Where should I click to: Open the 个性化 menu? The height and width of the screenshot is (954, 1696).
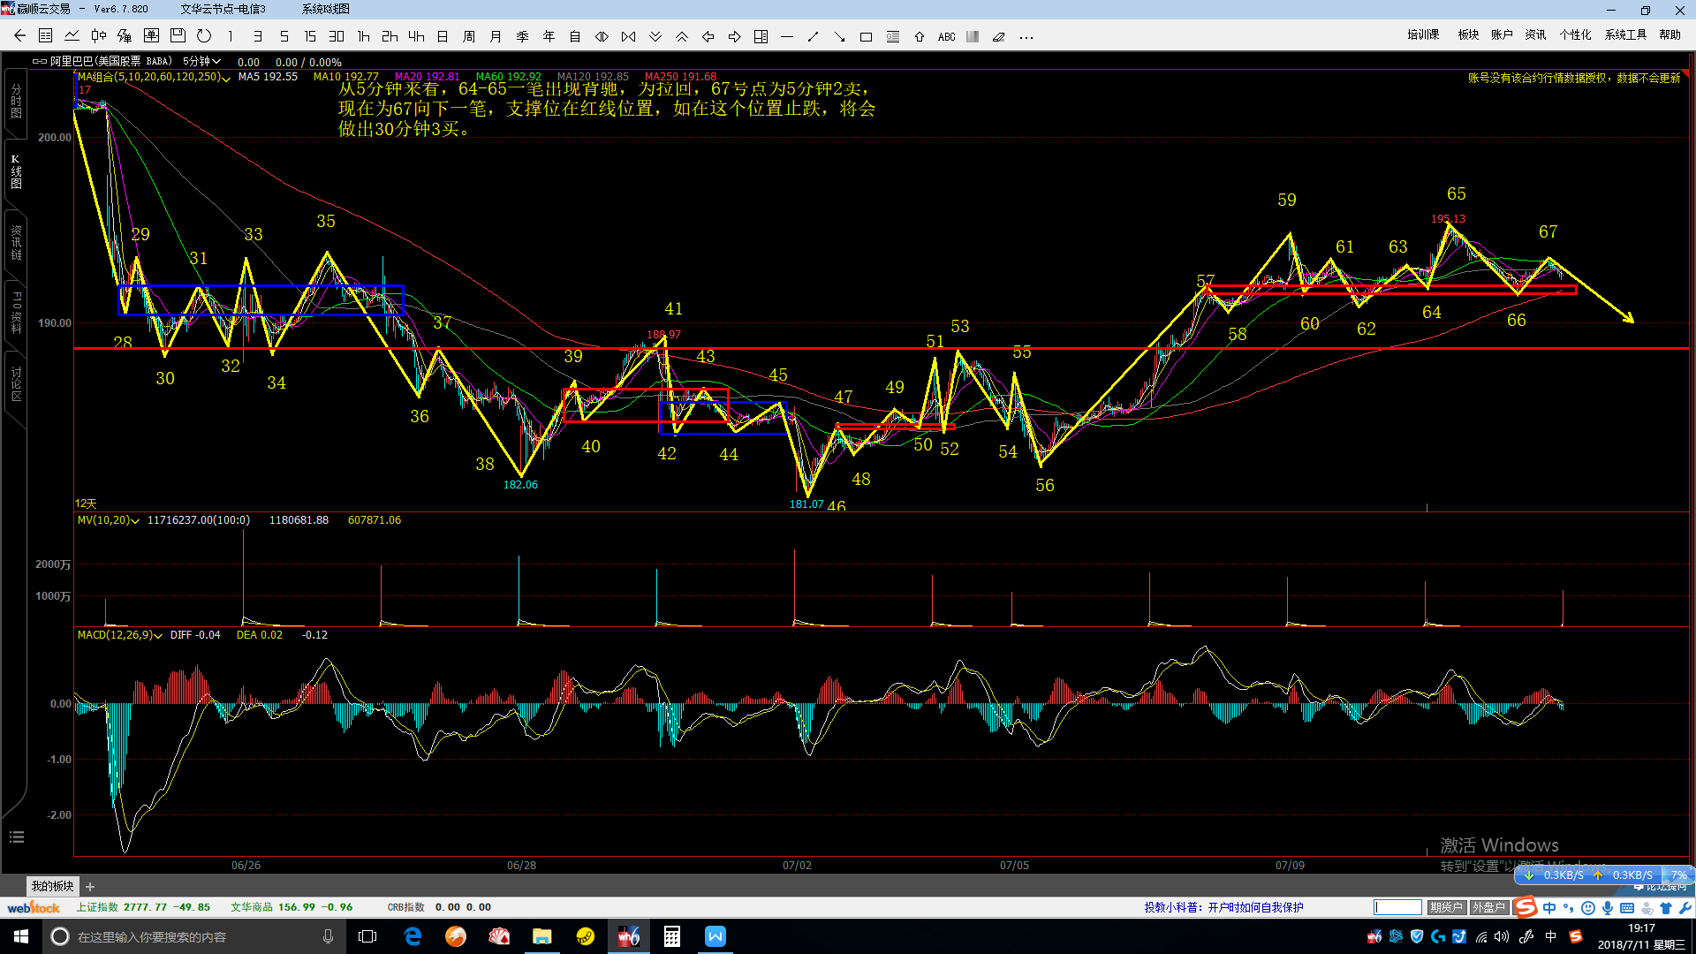pos(1575,34)
